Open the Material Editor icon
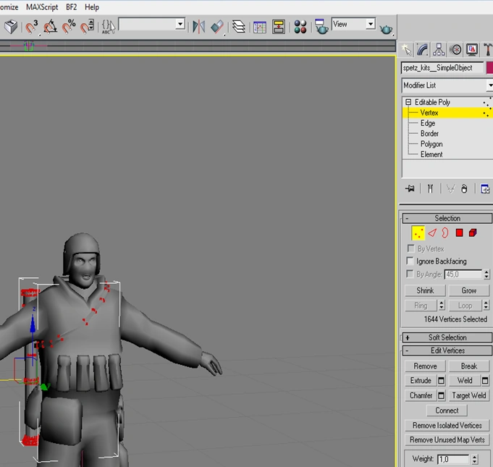Image resolution: width=493 pixels, height=467 pixels. click(300, 27)
